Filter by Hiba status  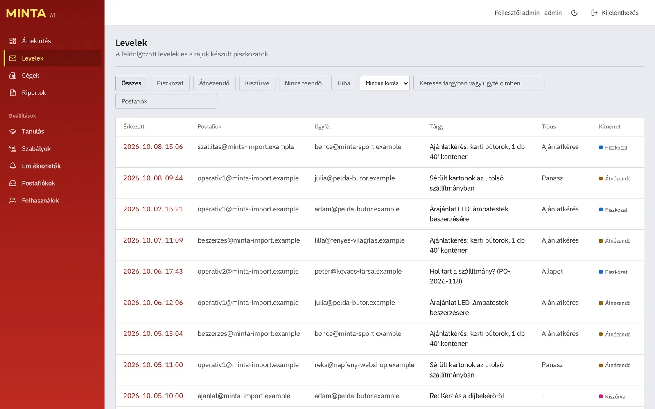pyautogui.click(x=343, y=83)
